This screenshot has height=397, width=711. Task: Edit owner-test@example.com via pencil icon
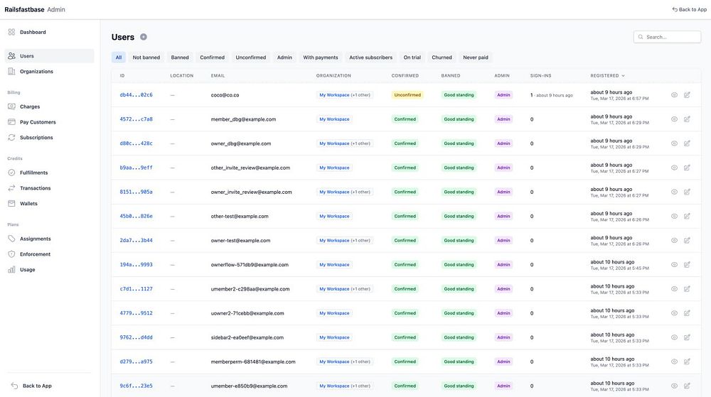point(687,241)
